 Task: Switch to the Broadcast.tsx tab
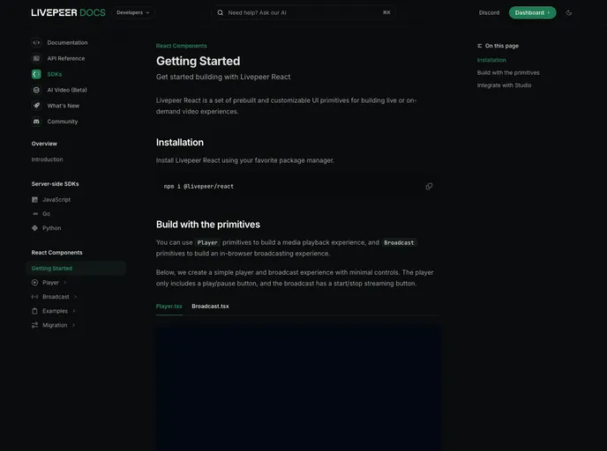(x=210, y=306)
